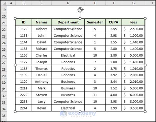Click the name Kevin

tap(41, 108)
